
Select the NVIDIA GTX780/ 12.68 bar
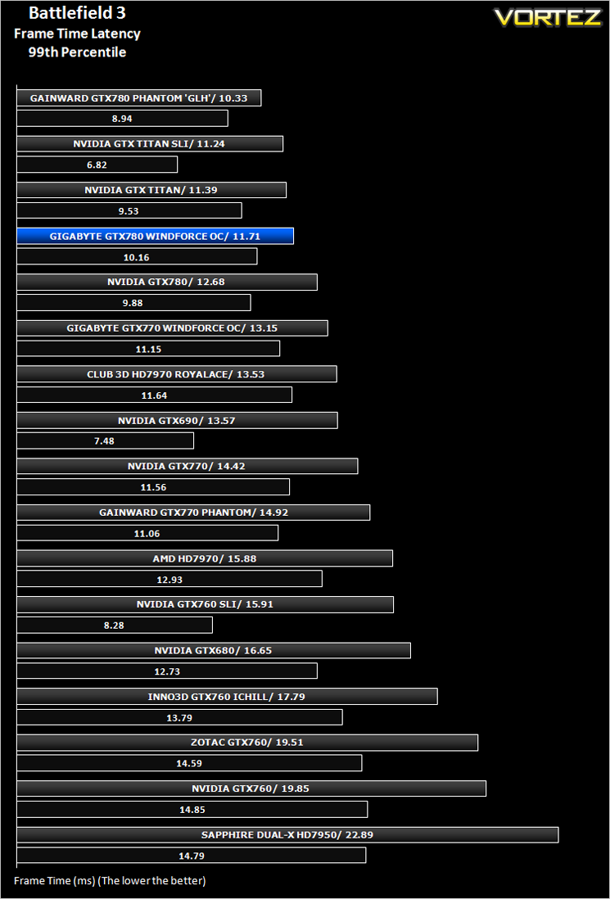pyautogui.click(x=167, y=282)
